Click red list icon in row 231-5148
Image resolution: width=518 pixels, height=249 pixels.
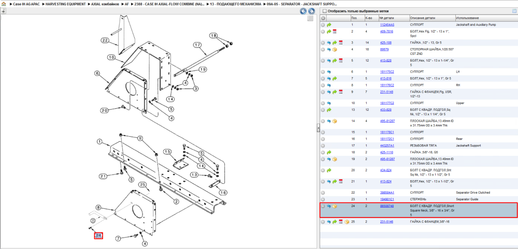341,92
